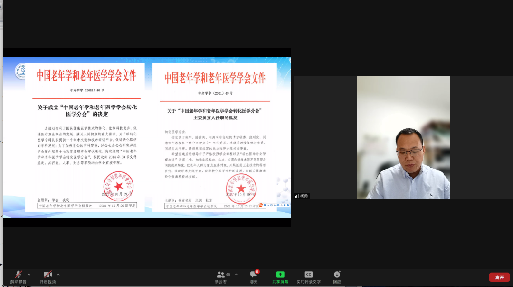
Task: Unmute the microphone (解除静音)
Action: click(18, 277)
